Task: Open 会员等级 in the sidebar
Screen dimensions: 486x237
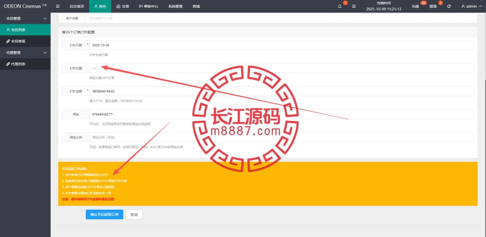Action: pyautogui.click(x=25, y=41)
